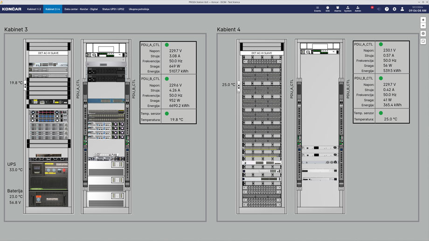Click the 952 W Snaga value
This screenshot has width=429, height=241.
tap(174, 100)
